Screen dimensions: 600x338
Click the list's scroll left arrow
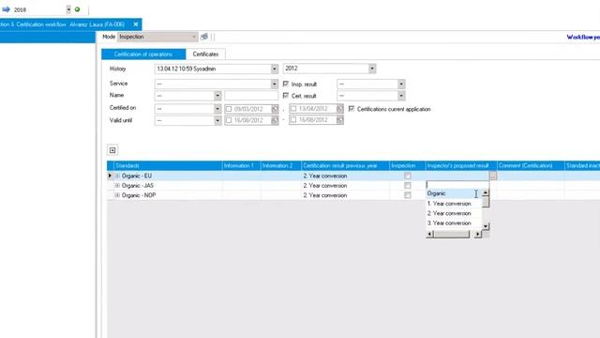point(429,234)
